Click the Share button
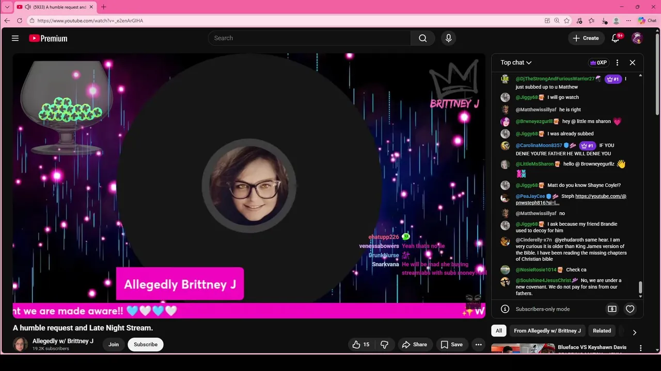661x371 pixels. [x=415, y=345]
